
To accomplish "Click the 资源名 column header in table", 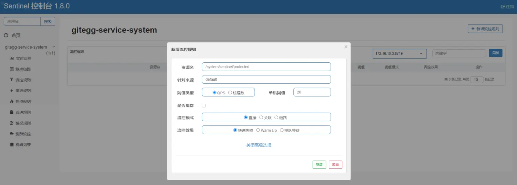I will point(155,67).
